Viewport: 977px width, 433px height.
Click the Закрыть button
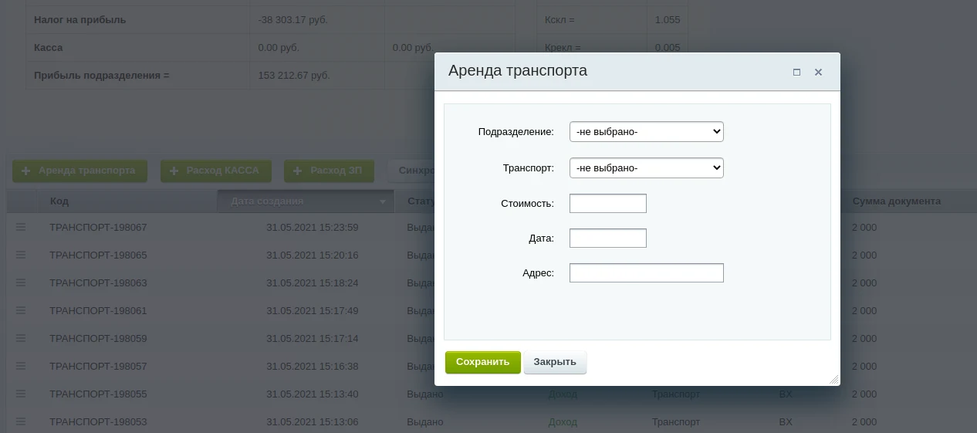coord(555,362)
